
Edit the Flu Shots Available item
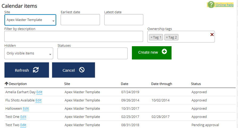pyautogui.click(x=39, y=100)
